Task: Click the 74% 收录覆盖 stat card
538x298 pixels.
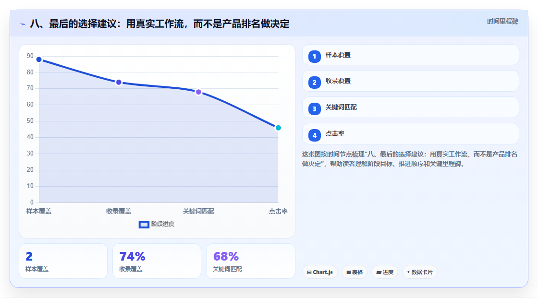Action: tap(157, 262)
